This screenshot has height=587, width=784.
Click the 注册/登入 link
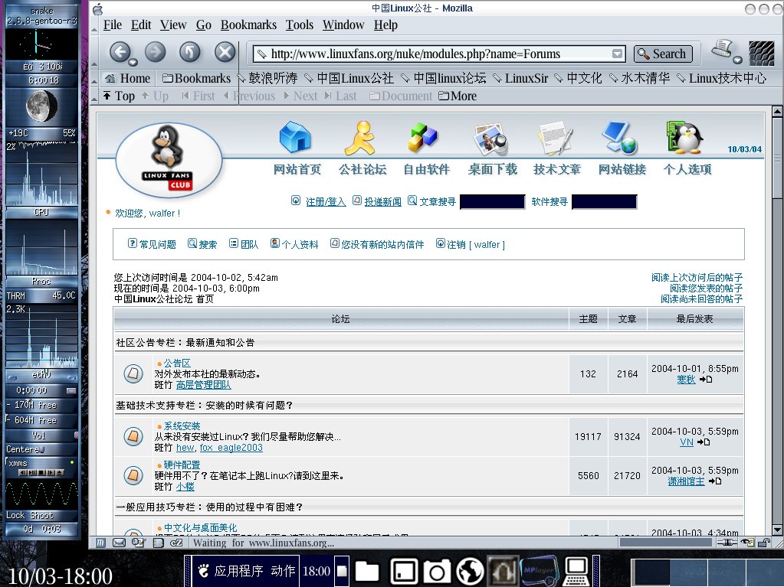point(326,201)
